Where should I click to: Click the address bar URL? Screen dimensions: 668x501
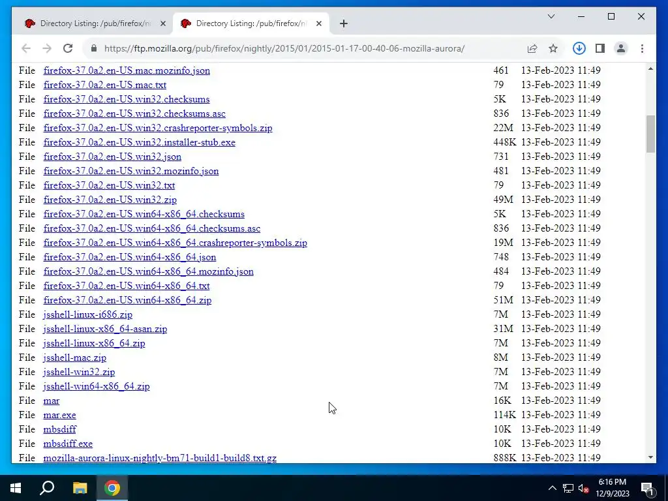[x=284, y=48]
